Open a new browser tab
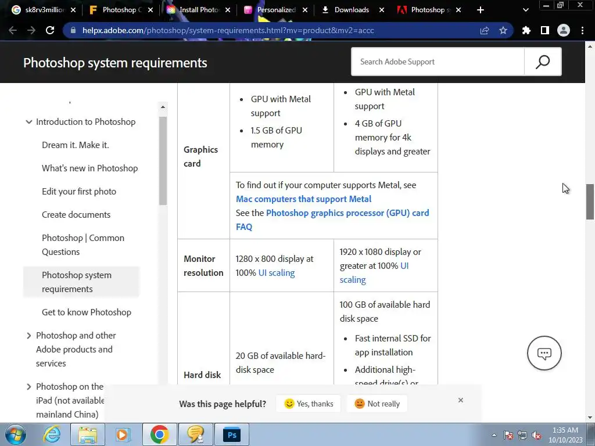The height and width of the screenshot is (446, 595). [481, 10]
